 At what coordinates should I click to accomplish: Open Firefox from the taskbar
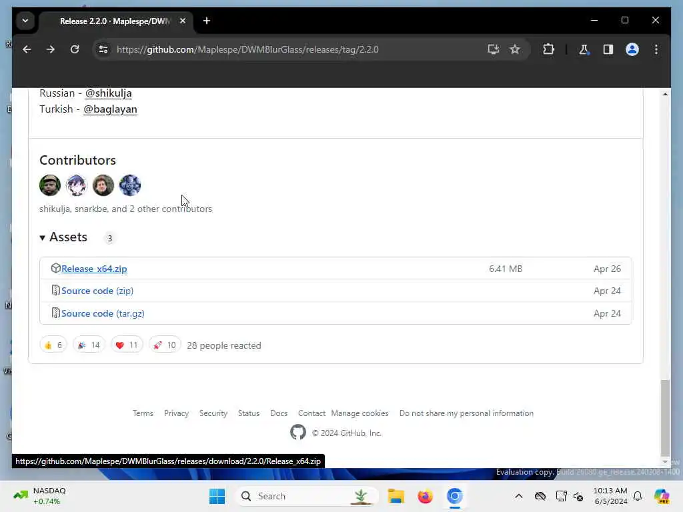tap(425, 496)
